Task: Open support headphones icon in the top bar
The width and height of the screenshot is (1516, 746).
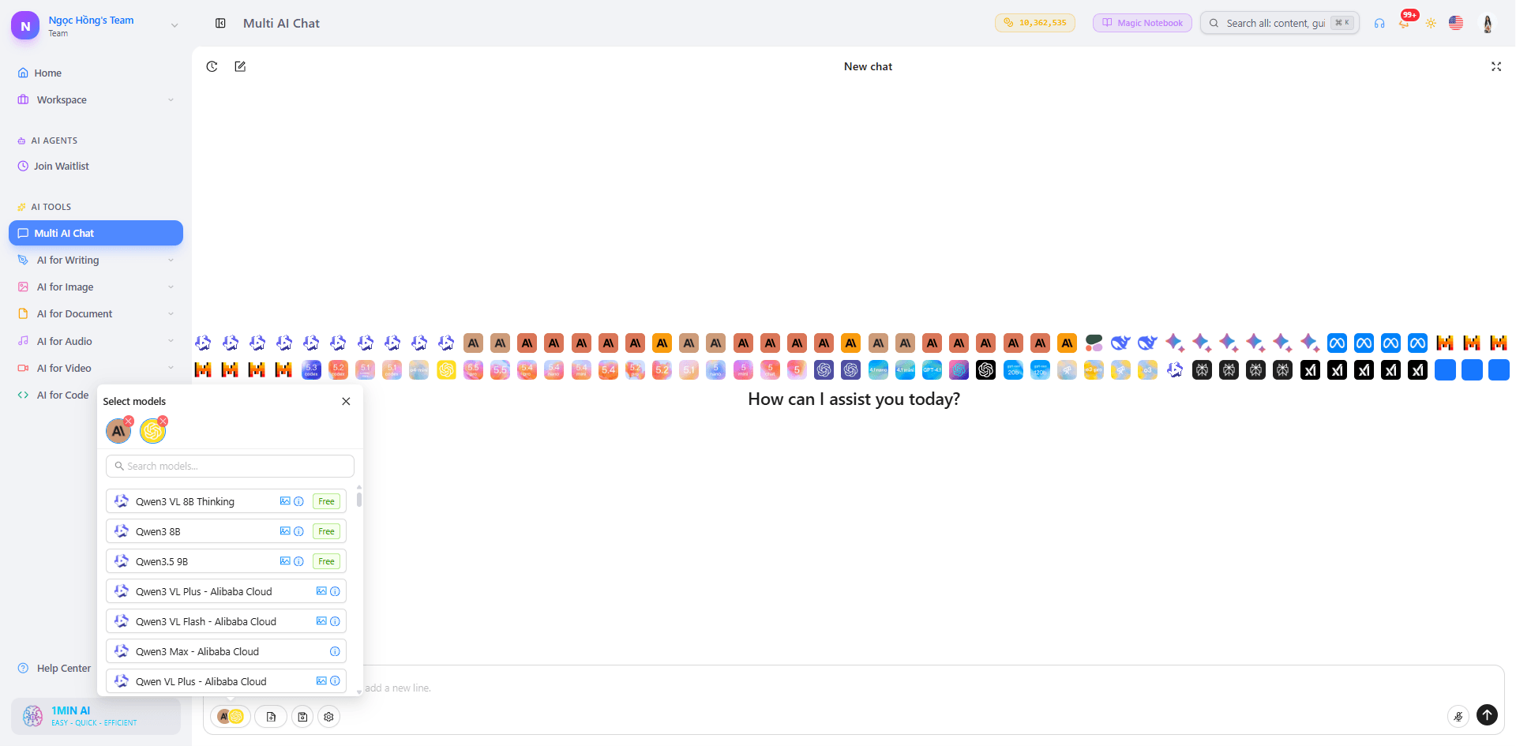Action: pos(1379,23)
